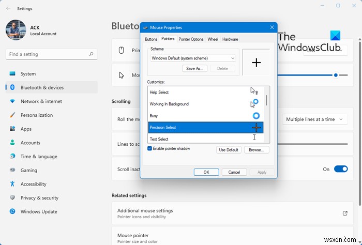Open Mouse pointer size and color
This screenshot has height=245, width=362.
coord(233,236)
